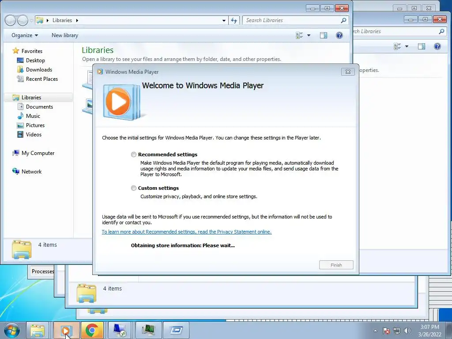Click Windows Explorer taskbar icon
The width and height of the screenshot is (452, 339).
(x=38, y=330)
